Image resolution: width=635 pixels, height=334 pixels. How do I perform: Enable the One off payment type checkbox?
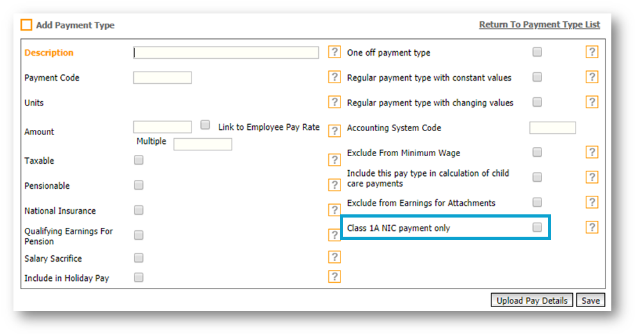(x=537, y=52)
